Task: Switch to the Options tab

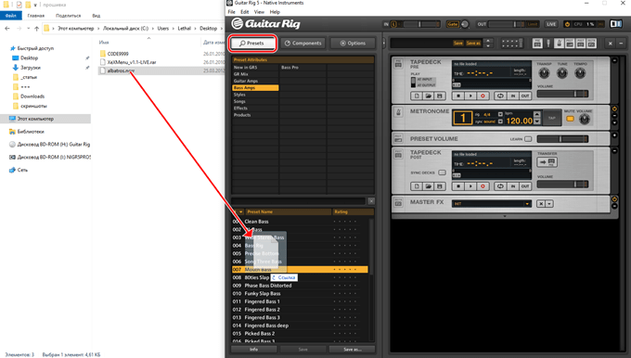Action: point(353,43)
